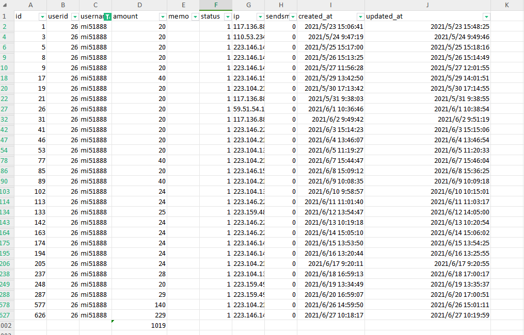Click the id cell with value 626
This screenshot has width=524, height=335.
[30, 315]
